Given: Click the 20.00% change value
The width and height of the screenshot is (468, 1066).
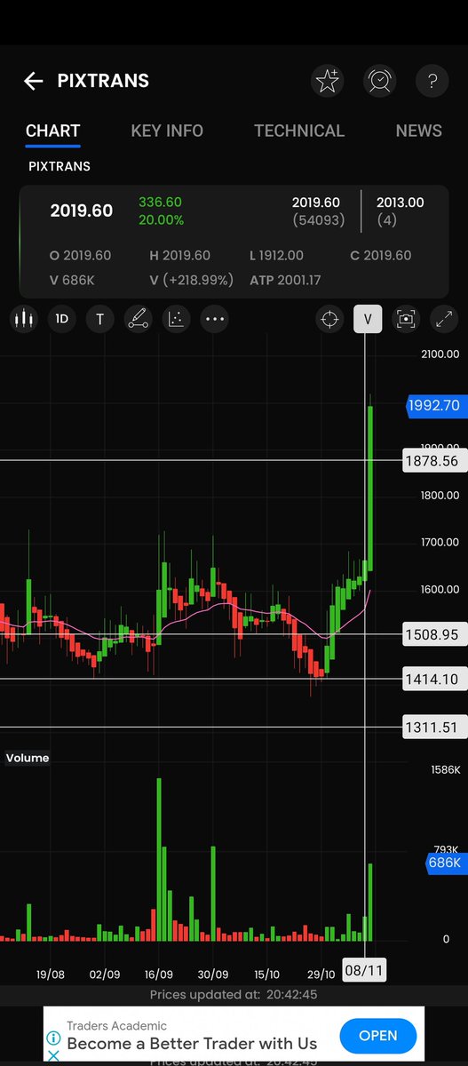Looking at the screenshot, I should point(162,219).
